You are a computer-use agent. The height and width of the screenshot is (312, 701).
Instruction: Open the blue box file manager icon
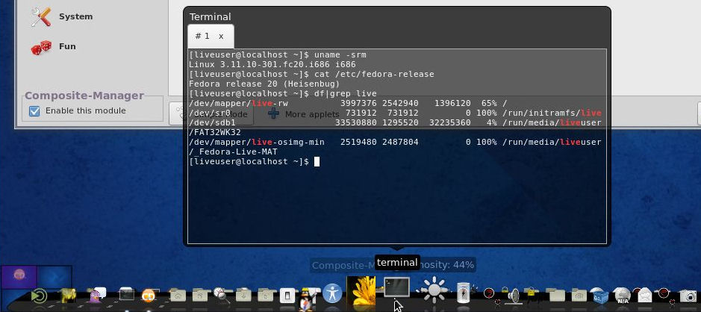(x=600, y=296)
